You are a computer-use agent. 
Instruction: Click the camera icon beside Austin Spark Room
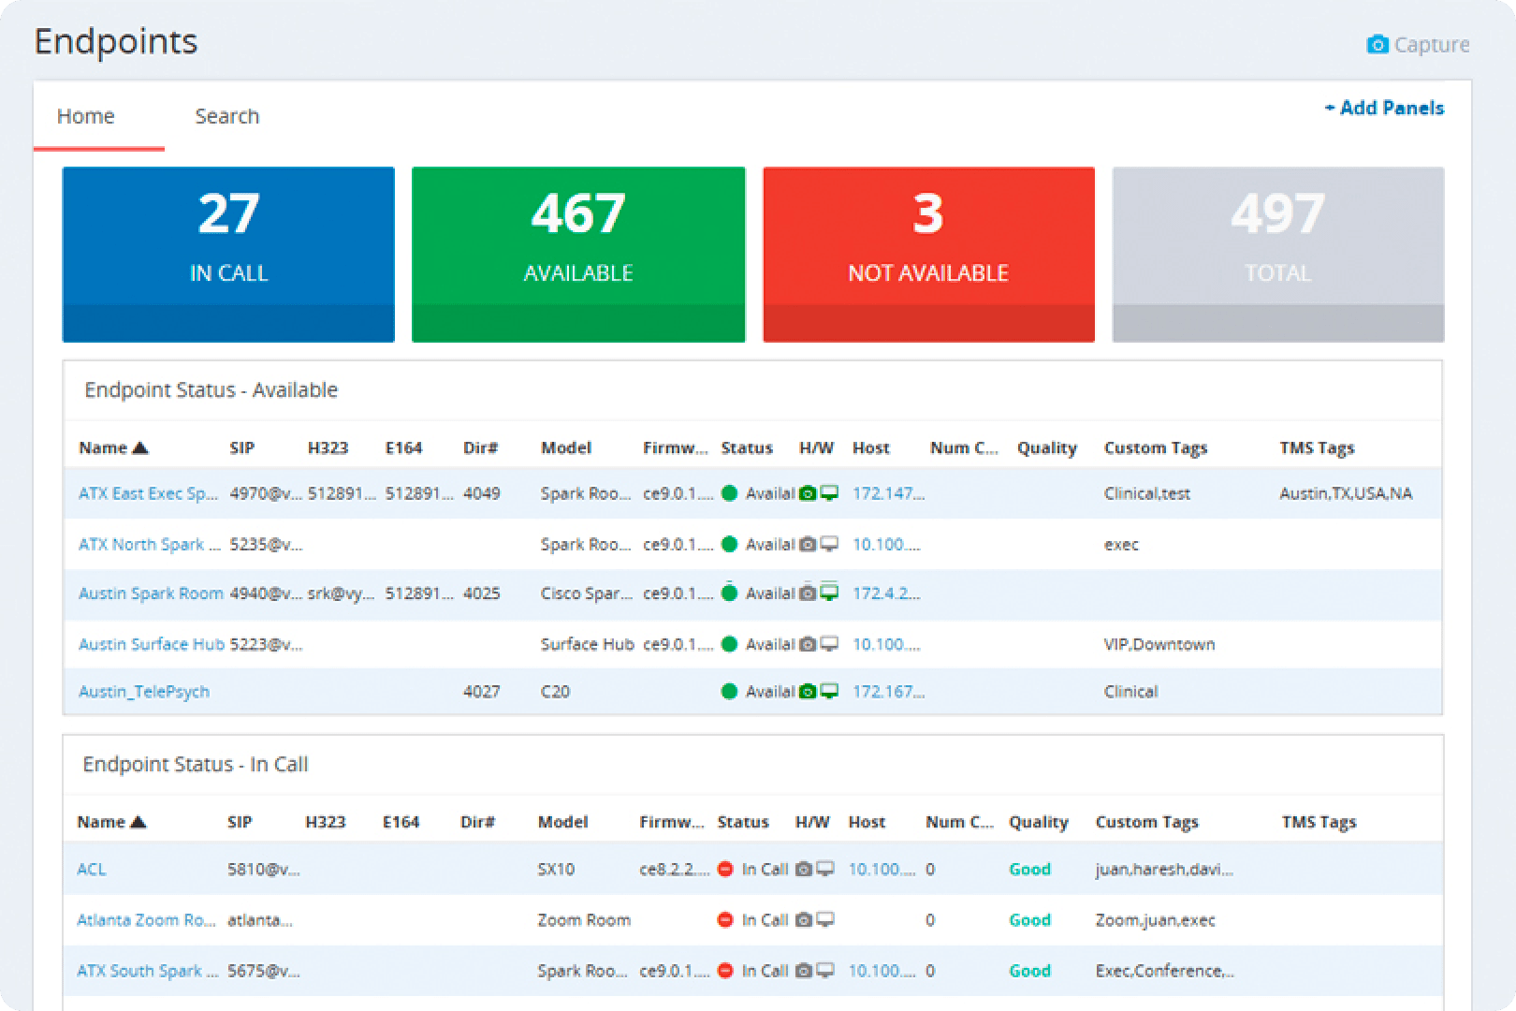click(807, 593)
